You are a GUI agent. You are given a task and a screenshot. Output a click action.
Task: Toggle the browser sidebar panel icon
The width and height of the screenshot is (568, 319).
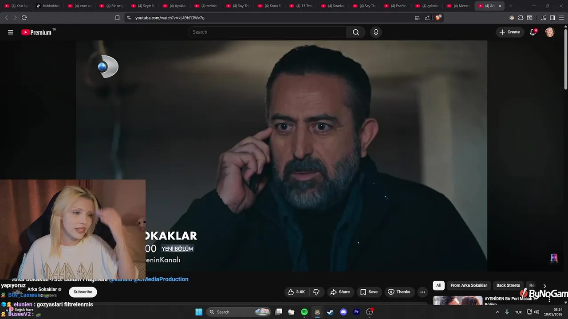pos(552,18)
